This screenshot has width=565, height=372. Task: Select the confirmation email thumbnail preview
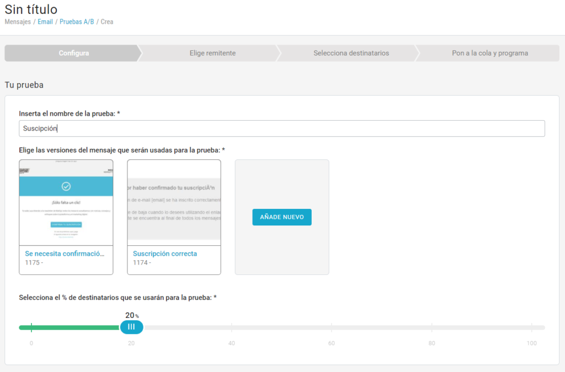[x=66, y=202]
